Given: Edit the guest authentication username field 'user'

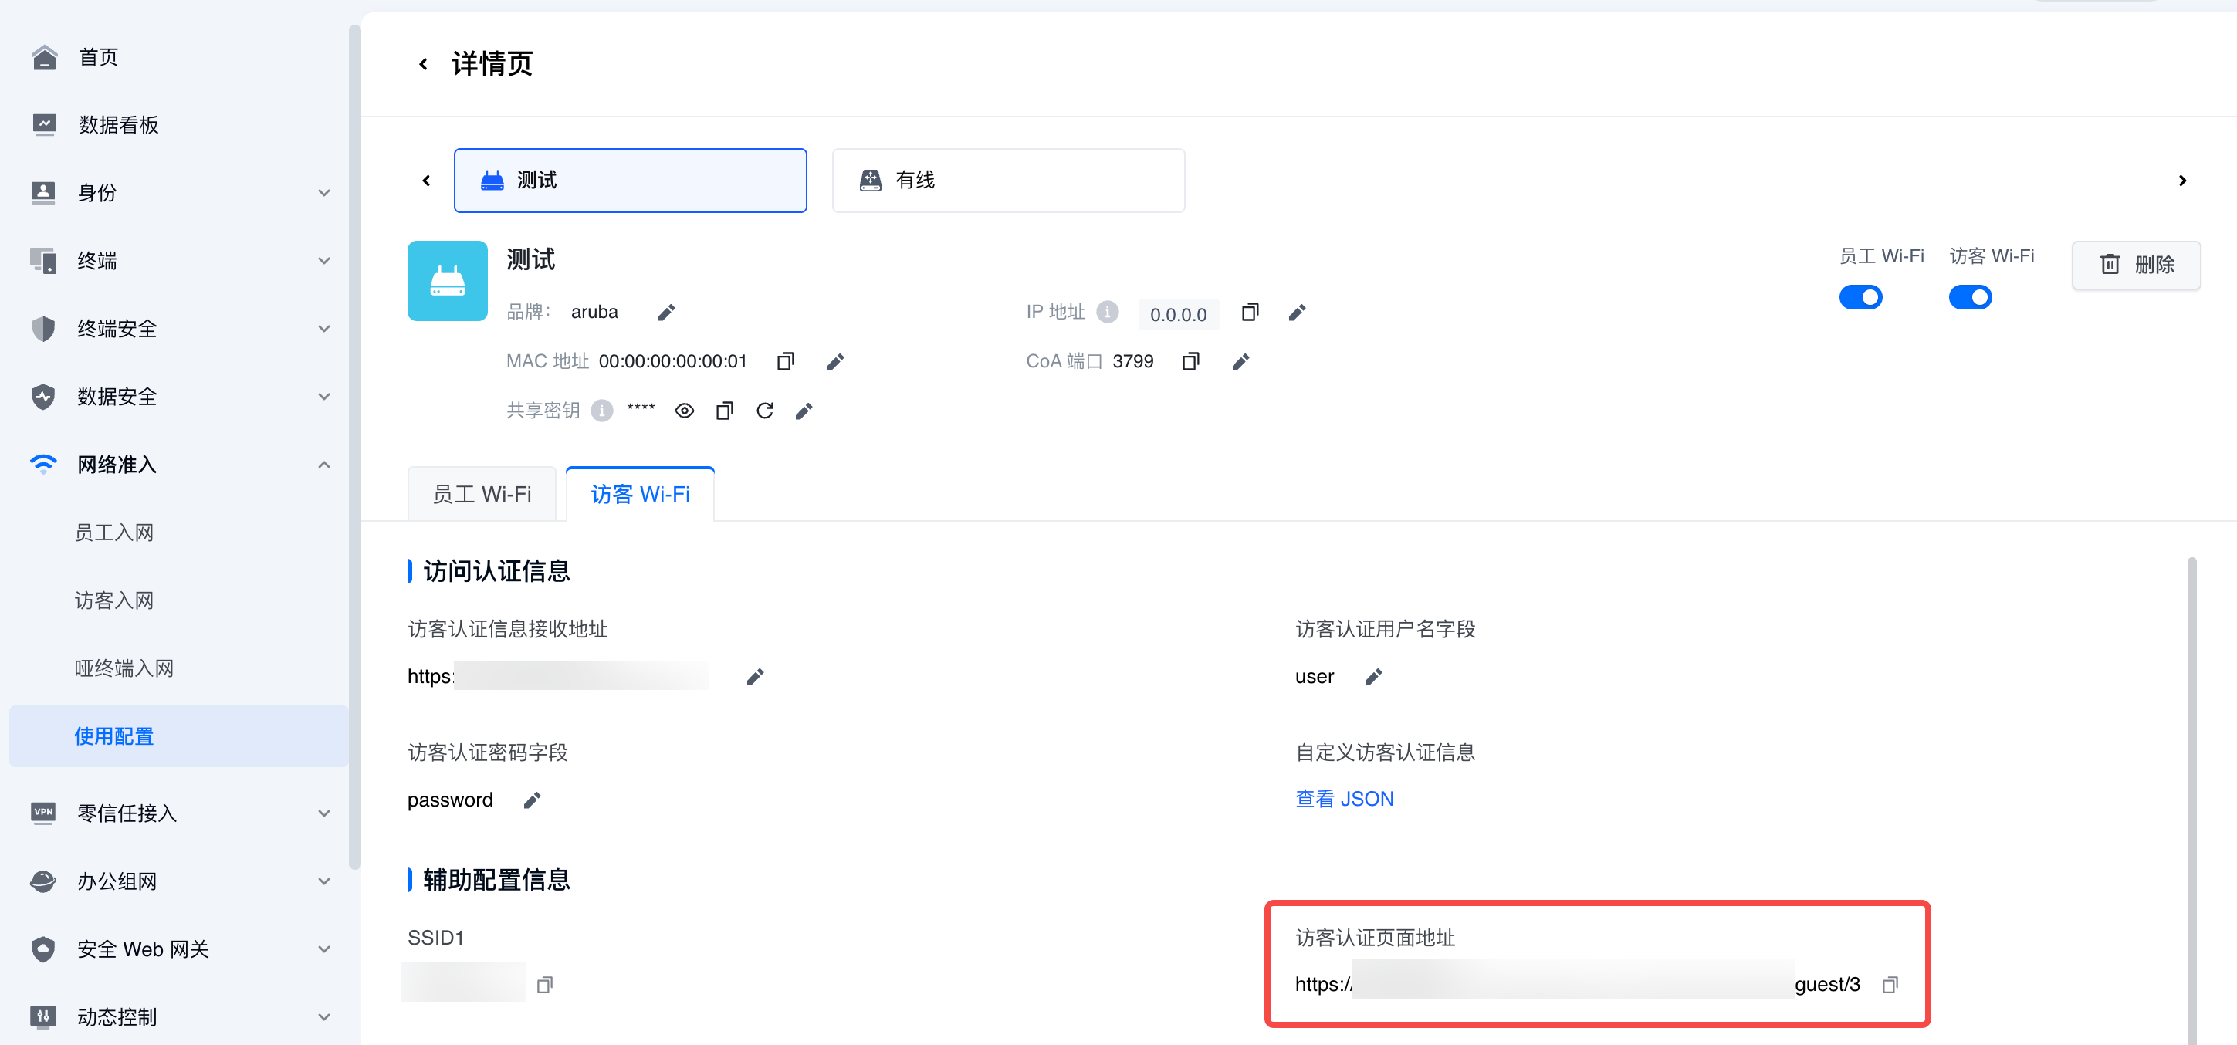Looking at the screenshot, I should point(1373,677).
